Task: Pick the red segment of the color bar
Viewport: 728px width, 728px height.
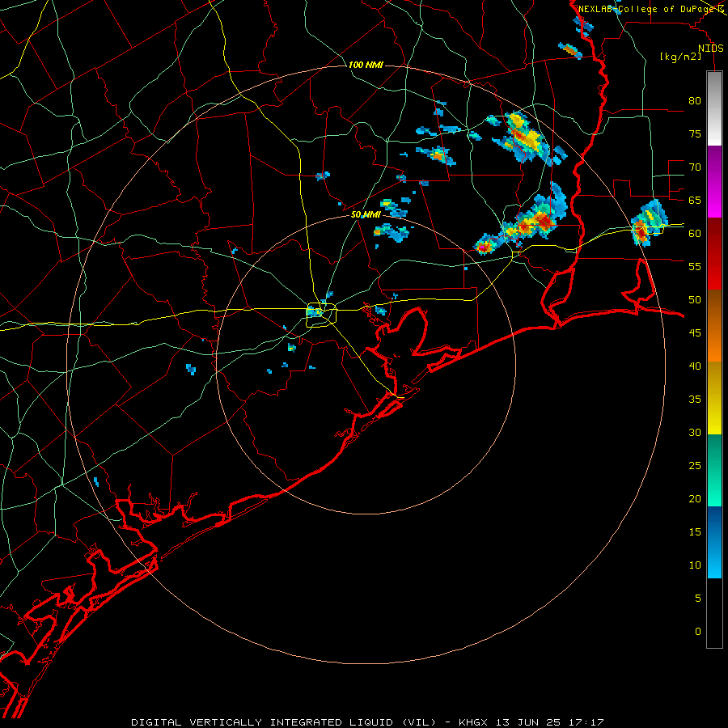Action: click(x=714, y=253)
